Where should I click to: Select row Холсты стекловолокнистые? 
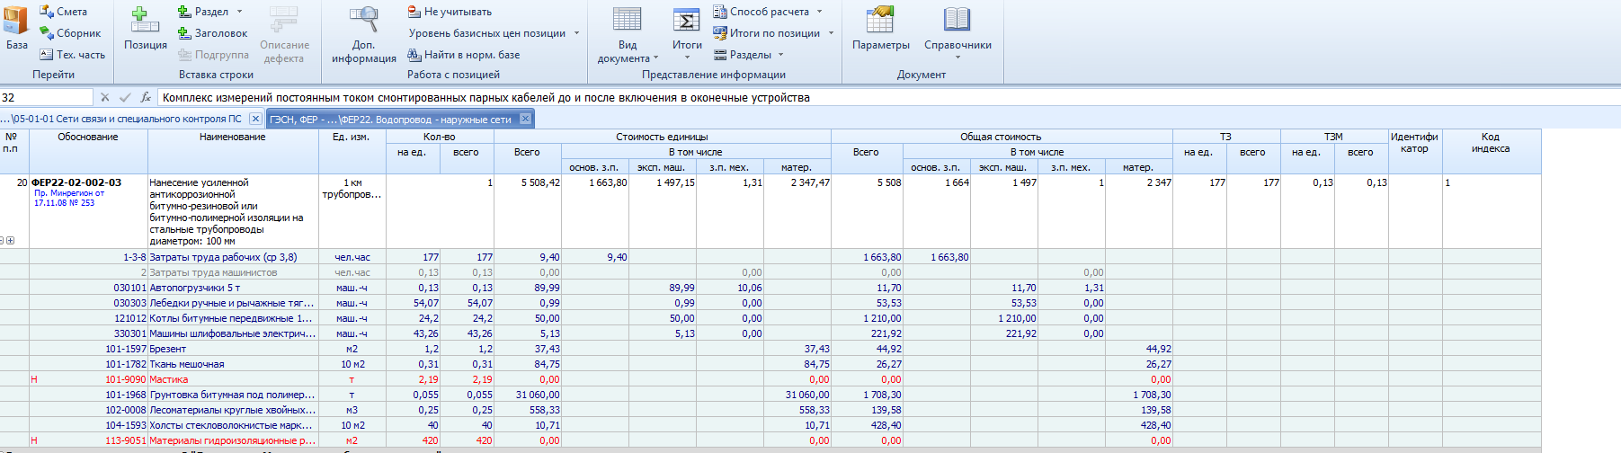pos(770,425)
